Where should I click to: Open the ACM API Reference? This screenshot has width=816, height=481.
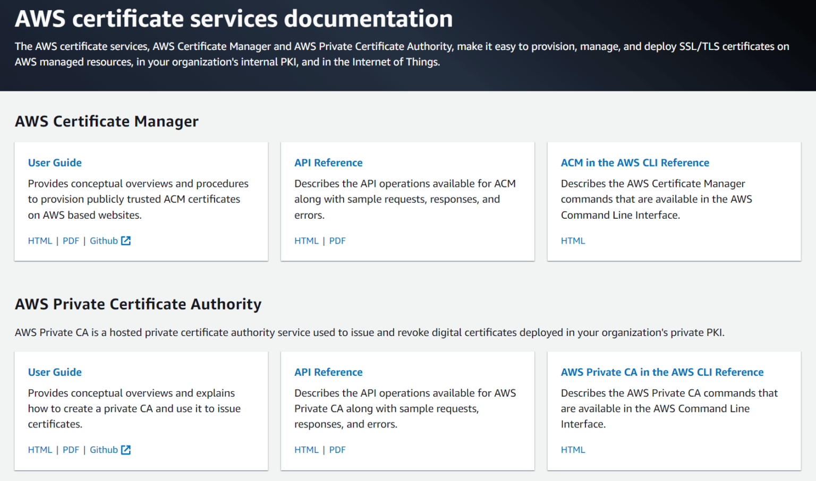(x=328, y=162)
